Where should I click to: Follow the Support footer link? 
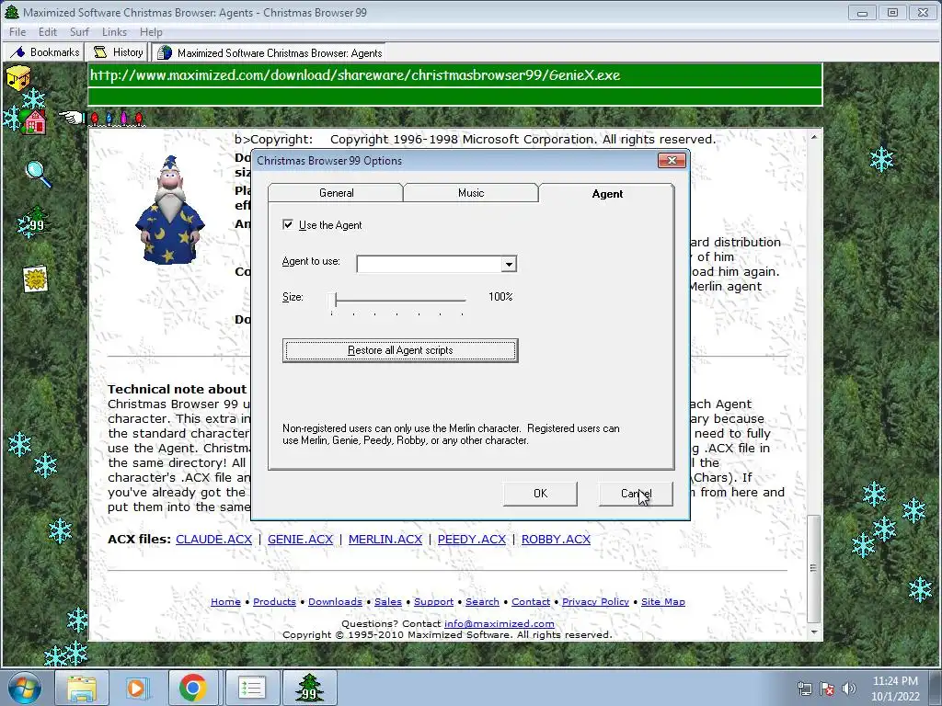coord(434,601)
